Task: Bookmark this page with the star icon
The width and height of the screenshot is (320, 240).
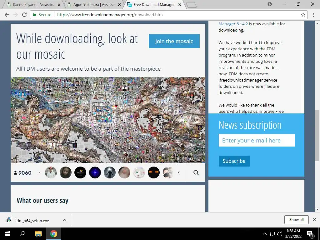Action: [x=303, y=15]
